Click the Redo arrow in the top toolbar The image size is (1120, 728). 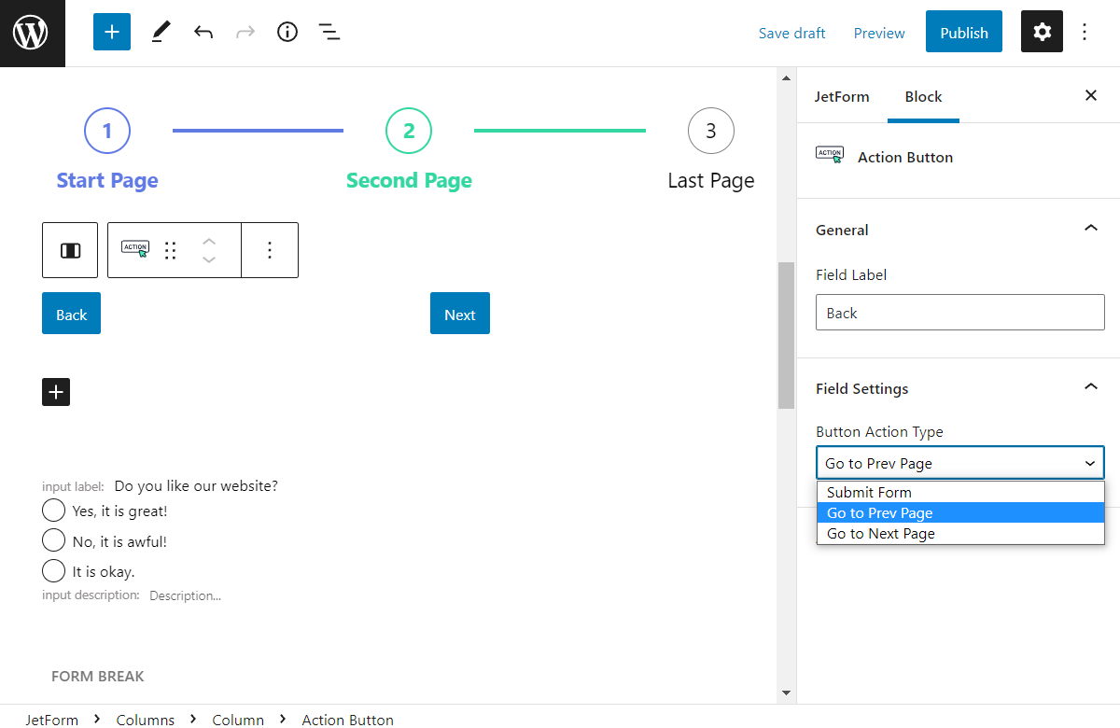tap(245, 31)
